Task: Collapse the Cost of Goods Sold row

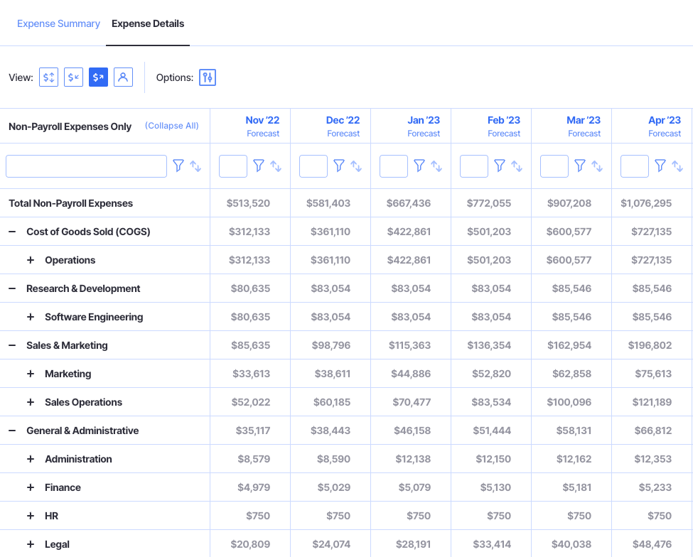Action: pos(14,231)
